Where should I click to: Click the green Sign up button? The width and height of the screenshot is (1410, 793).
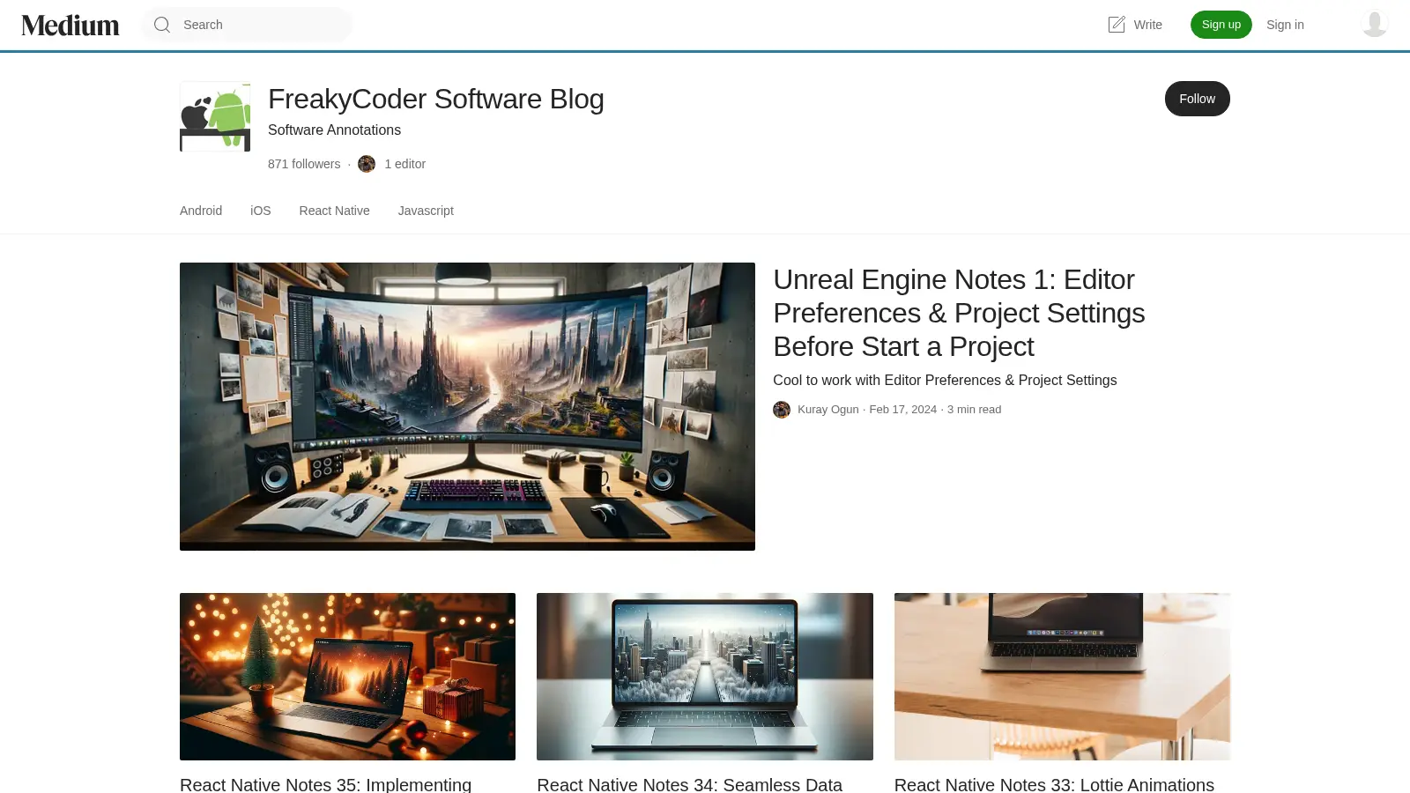click(x=1221, y=25)
